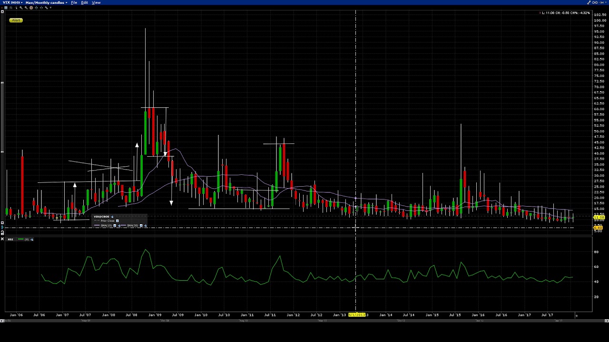Viewport: 609px width, 342px height.
Task: Click the Jul '11 time axis label
Action: click(270, 315)
